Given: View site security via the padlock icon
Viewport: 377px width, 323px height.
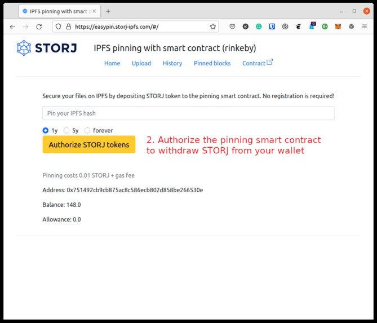Looking at the screenshot, I should (69, 26).
